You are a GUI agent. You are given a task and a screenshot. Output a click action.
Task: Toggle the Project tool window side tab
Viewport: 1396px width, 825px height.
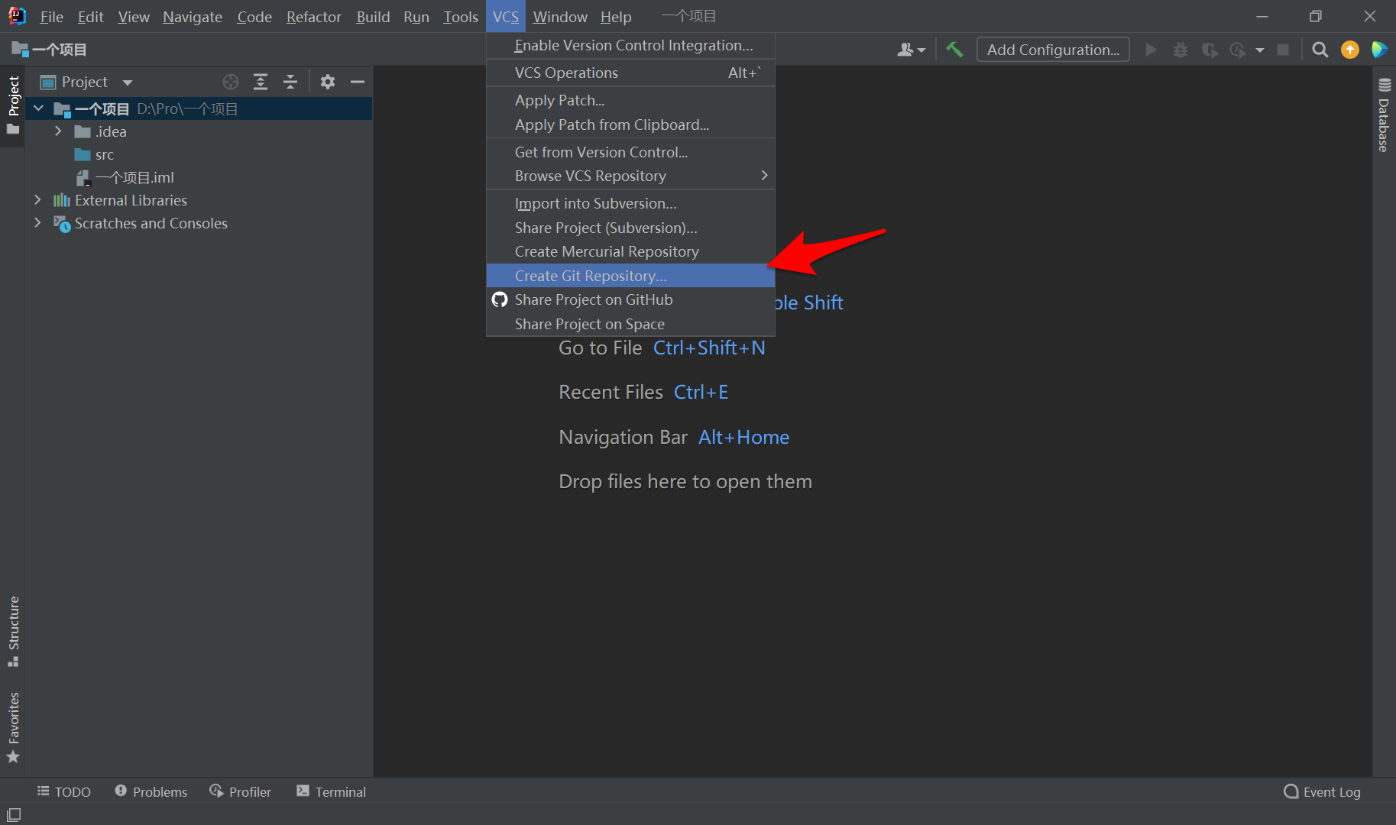coord(13,105)
